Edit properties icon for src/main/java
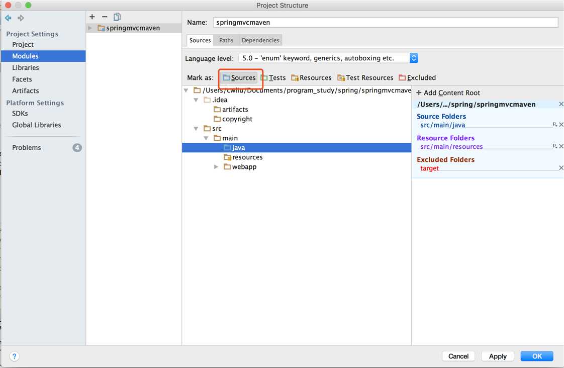The width and height of the screenshot is (564, 368). [x=554, y=125]
